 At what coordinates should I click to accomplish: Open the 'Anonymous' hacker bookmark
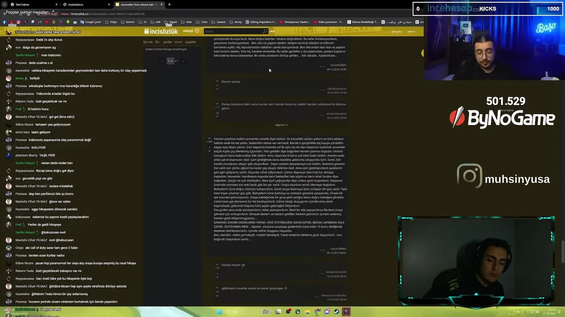tap(295, 22)
